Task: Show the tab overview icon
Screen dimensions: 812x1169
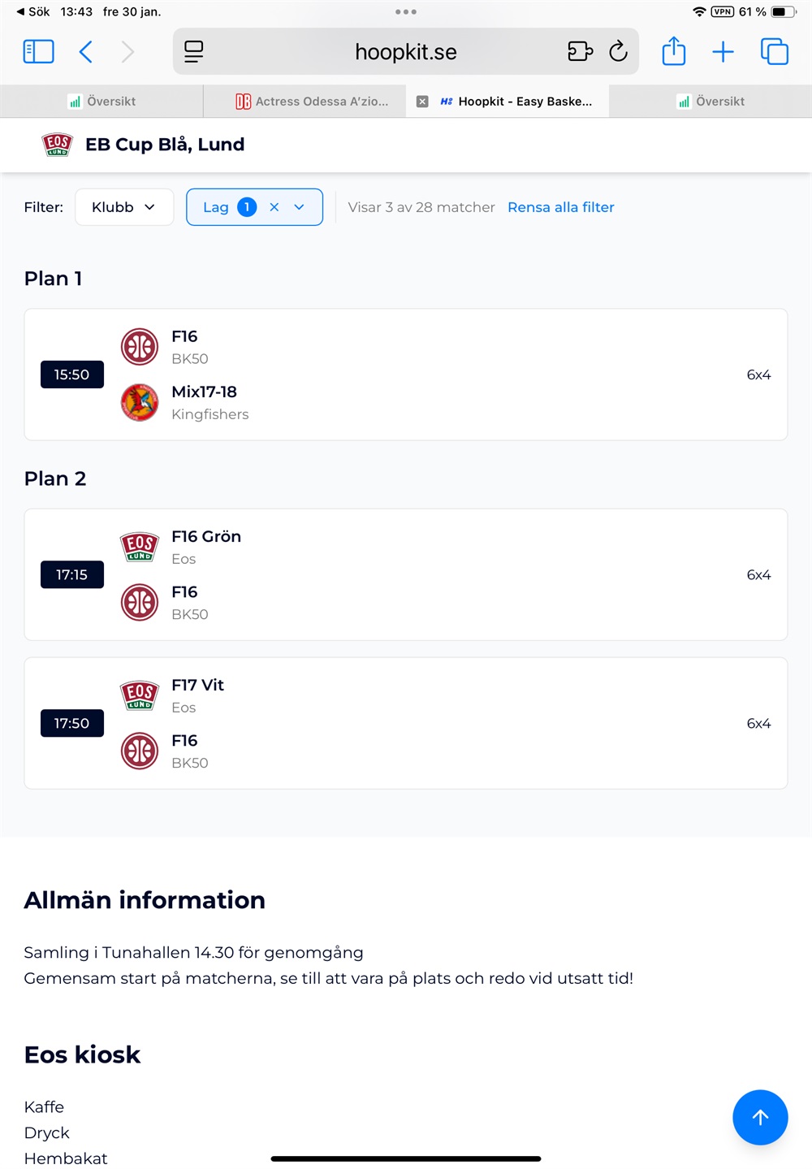Action: [774, 52]
